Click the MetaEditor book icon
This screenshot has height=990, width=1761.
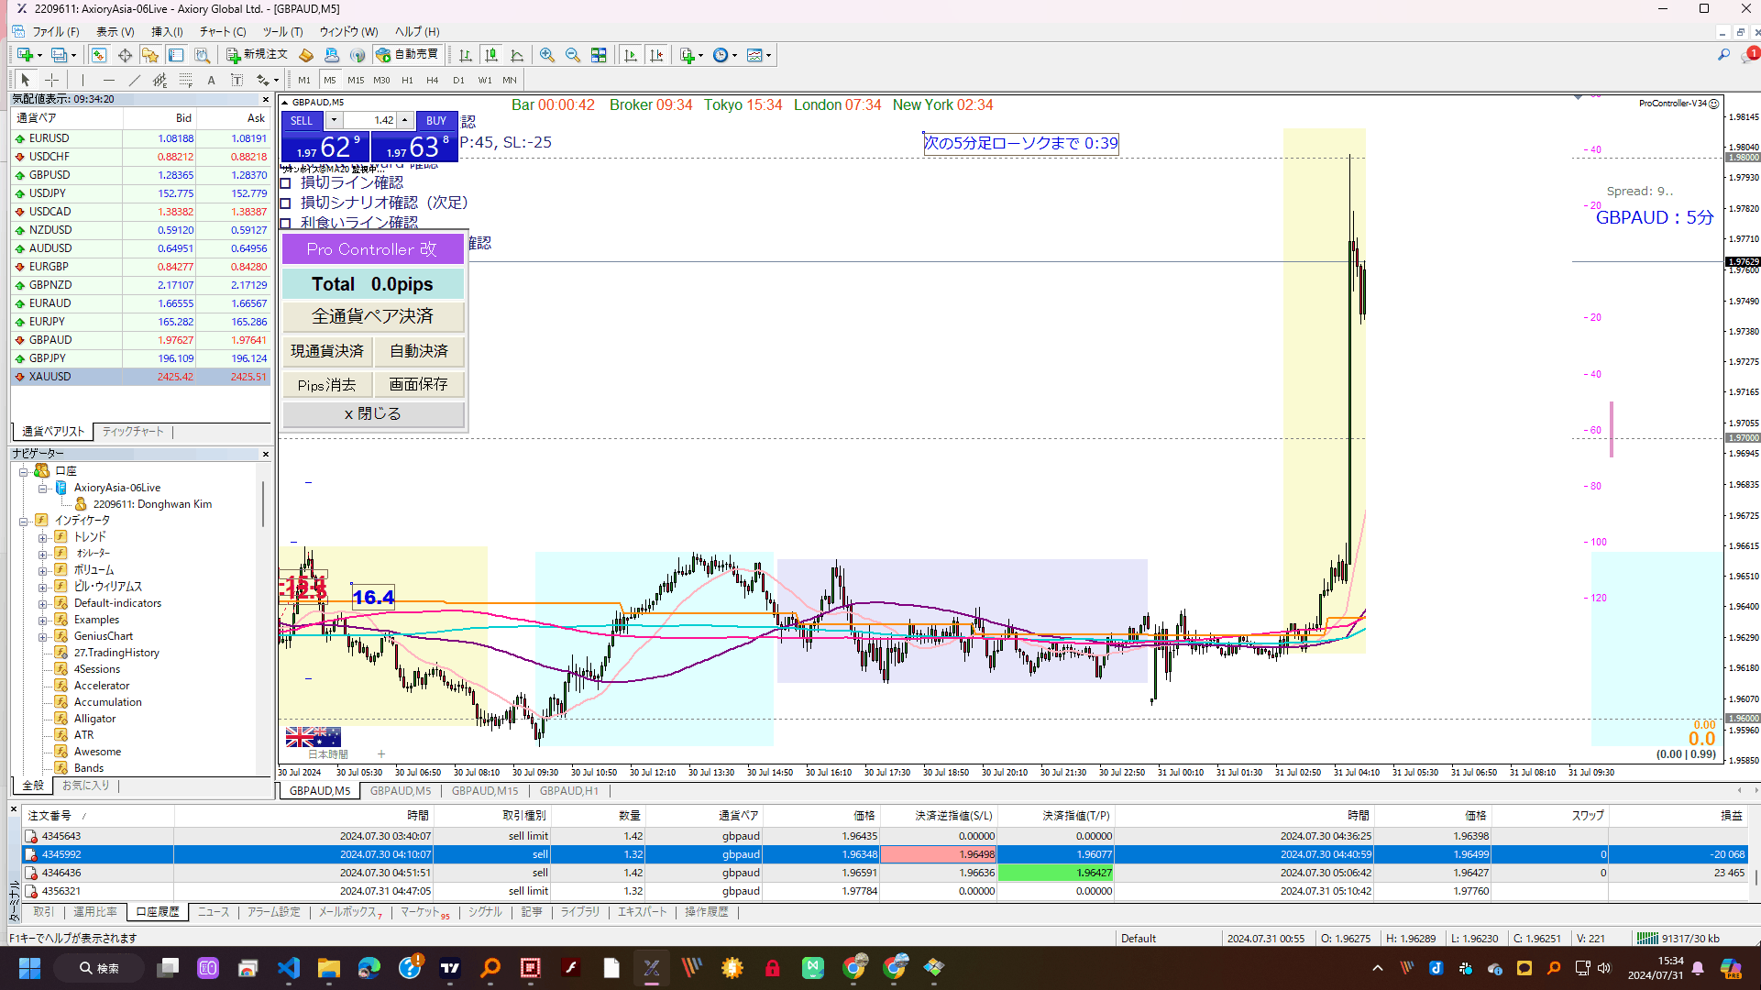(x=306, y=55)
